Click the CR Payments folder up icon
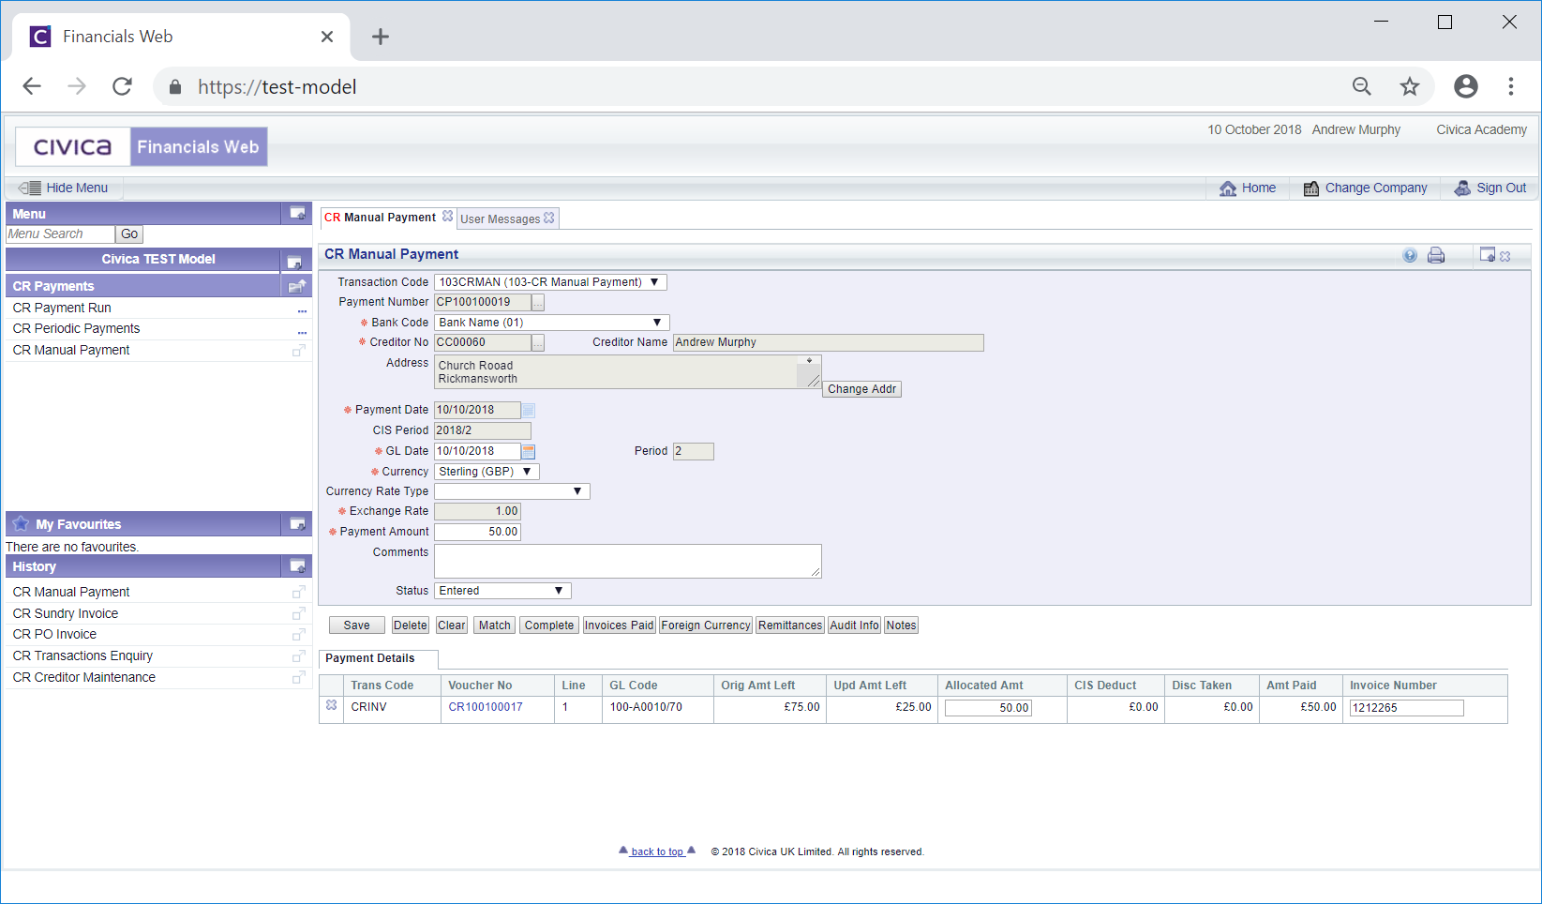This screenshot has width=1542, height=904. tap(297, 286)
